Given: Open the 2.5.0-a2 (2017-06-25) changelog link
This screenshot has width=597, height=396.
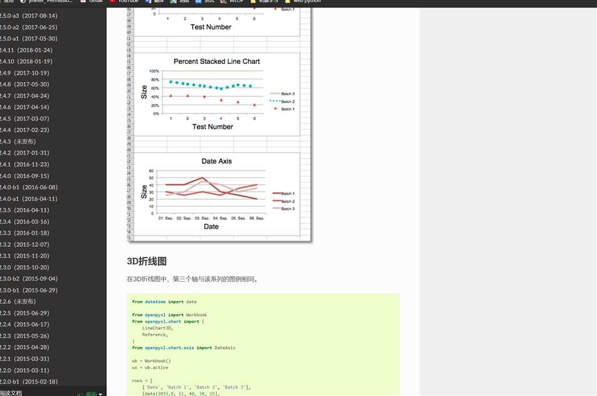Looking at the screenshot, I should click(x=29, y=27).
